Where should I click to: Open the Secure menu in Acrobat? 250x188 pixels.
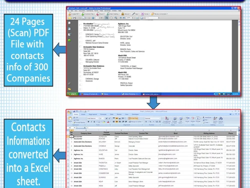point(126,14)
